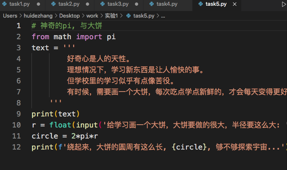Open the Users breadcrumb folder
287x170 pixels.
[10, 16]
